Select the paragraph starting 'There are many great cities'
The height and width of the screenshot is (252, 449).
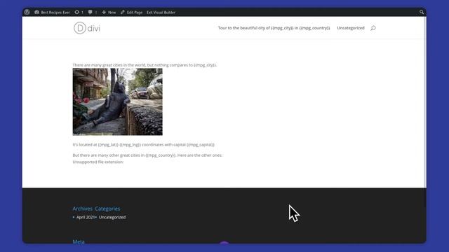click(145, 65)
